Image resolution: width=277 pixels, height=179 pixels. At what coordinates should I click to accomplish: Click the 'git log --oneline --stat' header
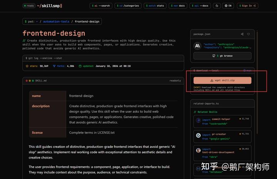(43, 58)
